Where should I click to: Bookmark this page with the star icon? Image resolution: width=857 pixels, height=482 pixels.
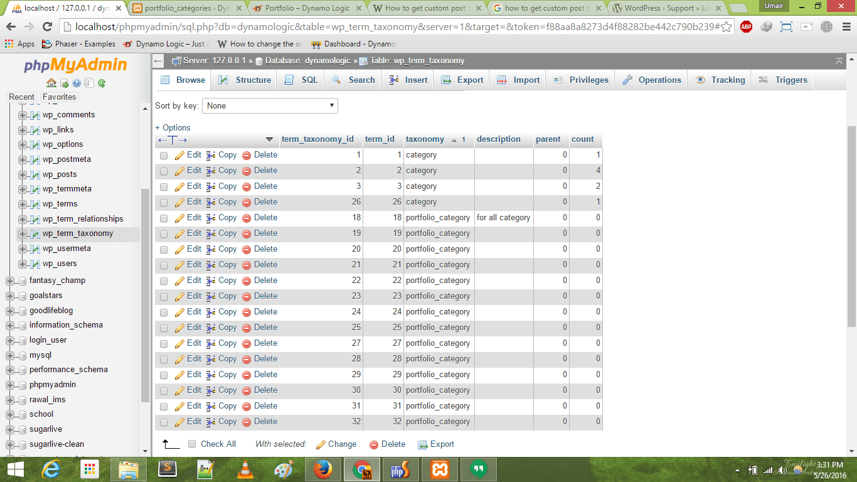click(x=726, y=27)
